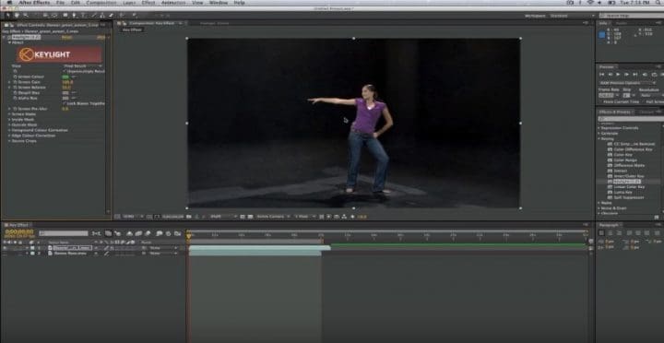Toggle Preview panel loop option icon

[x=654, y=75]
